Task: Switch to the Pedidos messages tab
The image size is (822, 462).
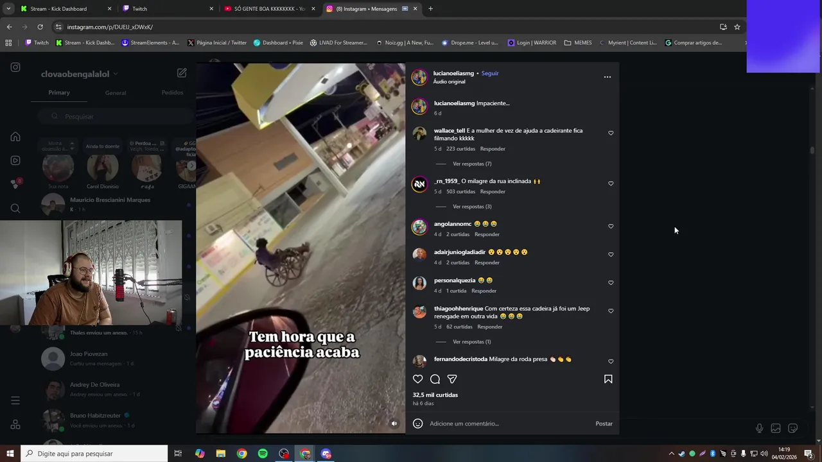Action: (x=172, y=92)
